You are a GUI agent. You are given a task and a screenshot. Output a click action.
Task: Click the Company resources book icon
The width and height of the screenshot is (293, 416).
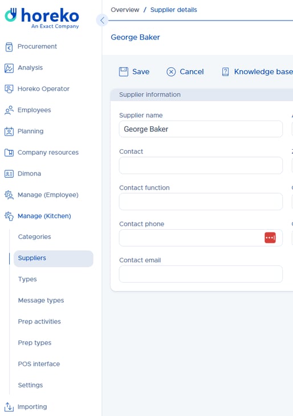[x=9, y=153]
